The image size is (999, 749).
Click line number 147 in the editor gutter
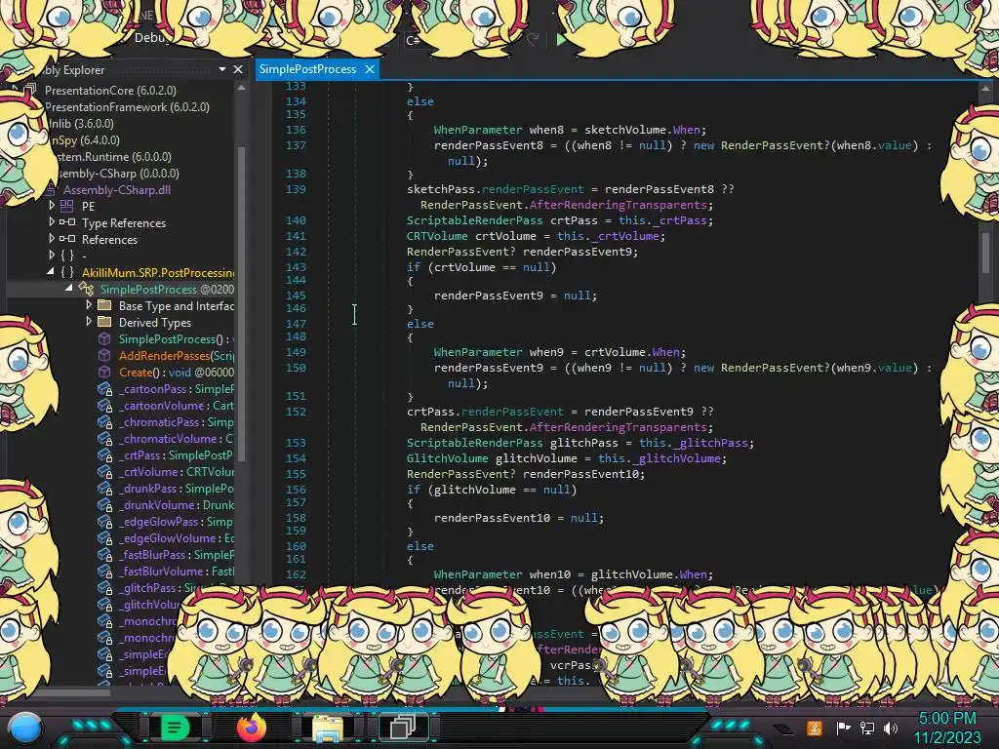(296, 323)
